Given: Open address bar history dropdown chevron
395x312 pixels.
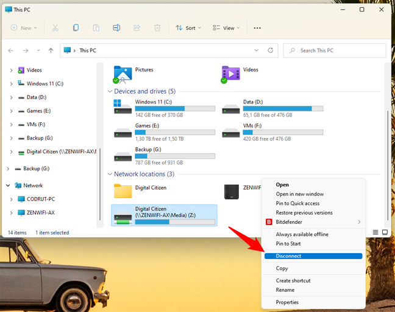Looking at the screenshot, I should 257,50.
